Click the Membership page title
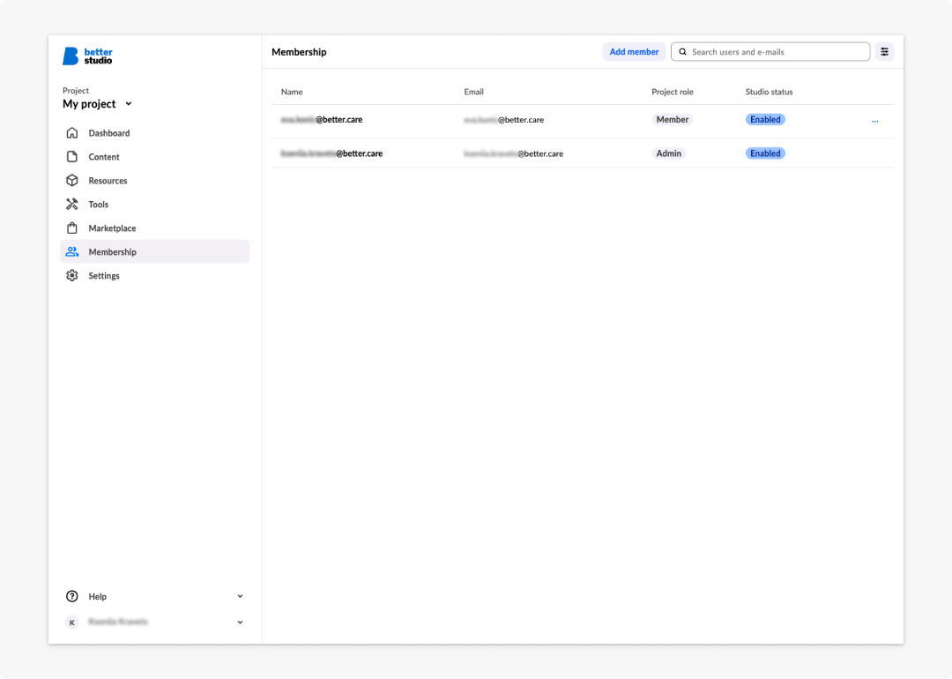This screenshot has height=679, width=952. (299, 52)
